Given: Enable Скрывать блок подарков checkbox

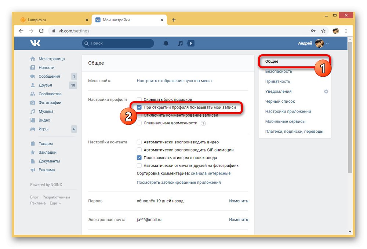Looking at the screenshot, I should (x=139, y=99).
